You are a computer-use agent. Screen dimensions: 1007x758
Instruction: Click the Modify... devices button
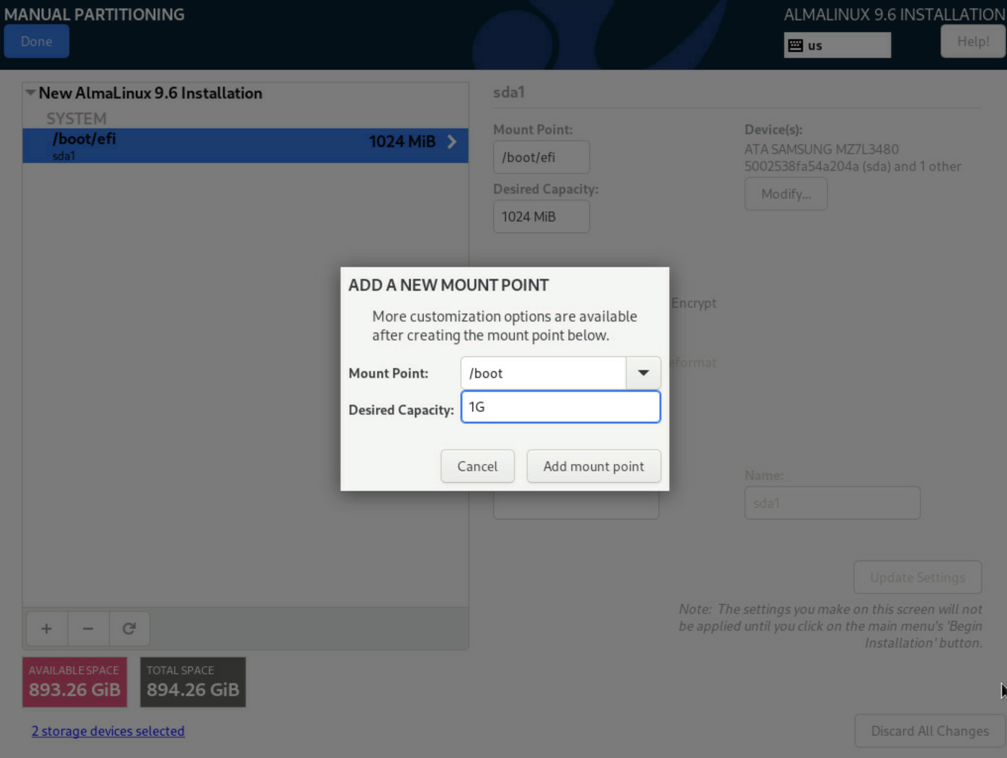[x=786, y=194]
